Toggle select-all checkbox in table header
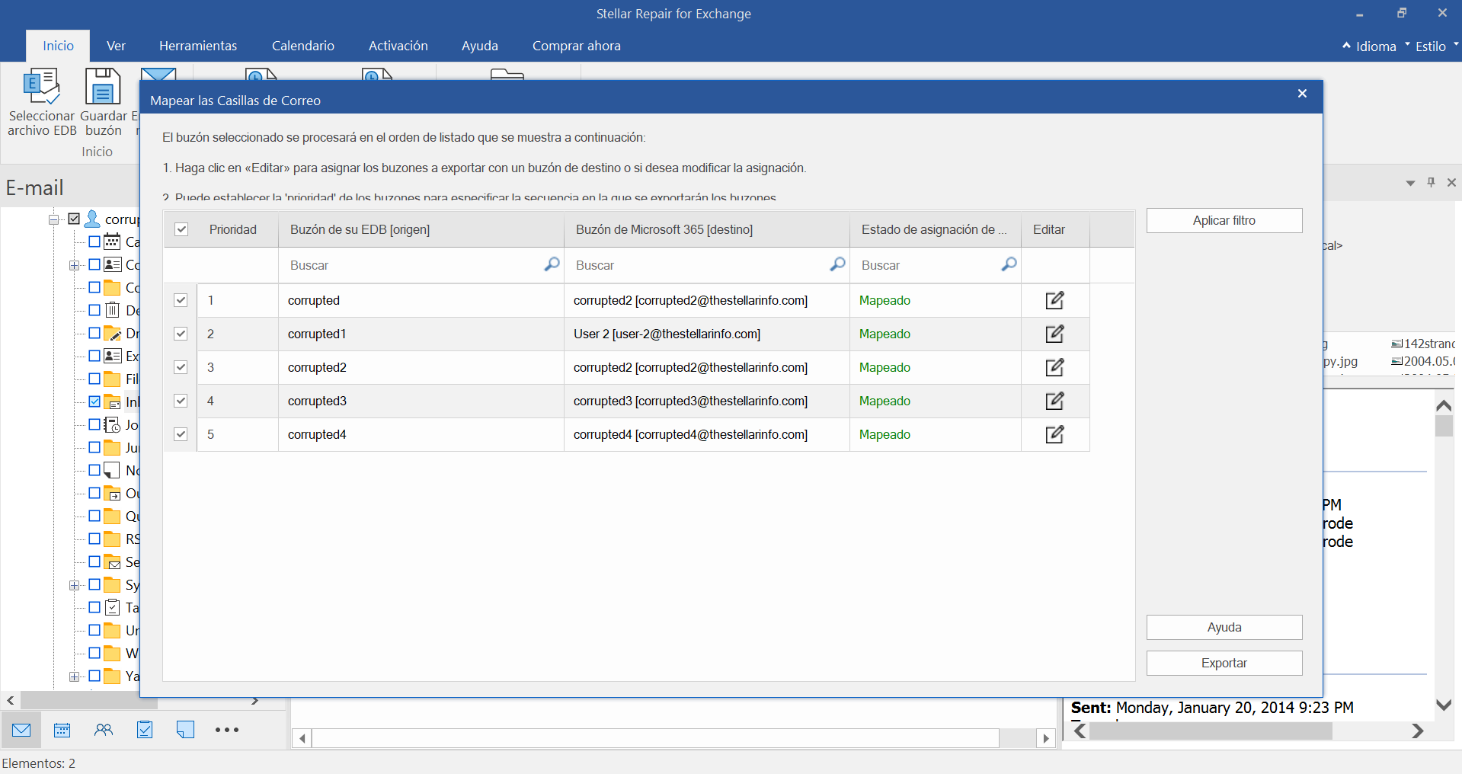 (181, 229)
